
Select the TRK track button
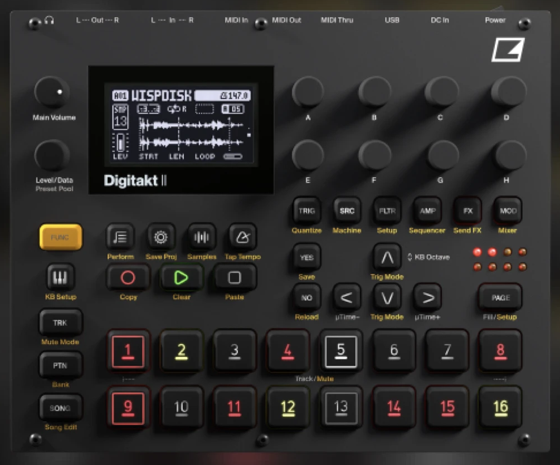pyautogui.click(x=60, y=323)
